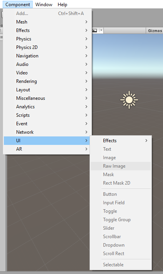The height and width of the screenshot is (274, 163).
Task: Choose Raw Image component
Action: (x=121, y=166)
